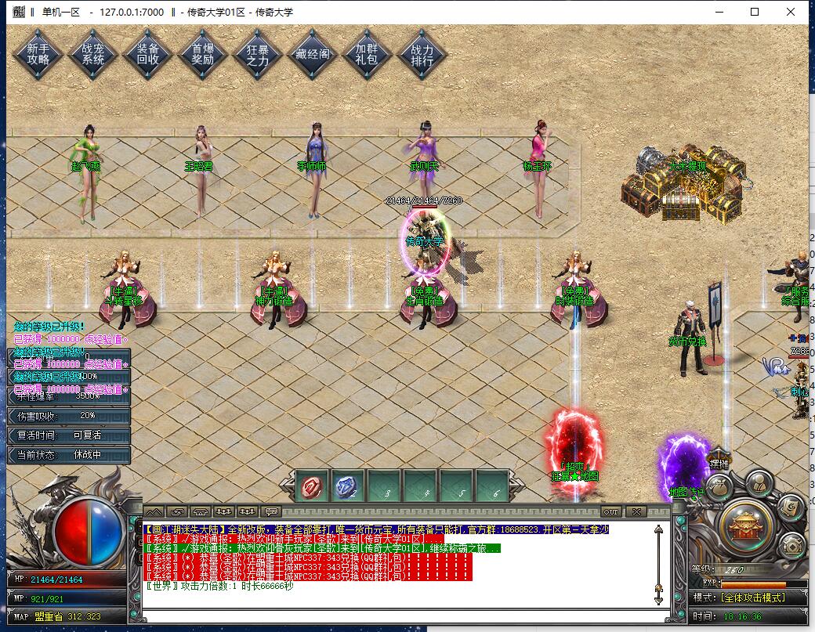Select empty quick slot 5

pos(456,486)
